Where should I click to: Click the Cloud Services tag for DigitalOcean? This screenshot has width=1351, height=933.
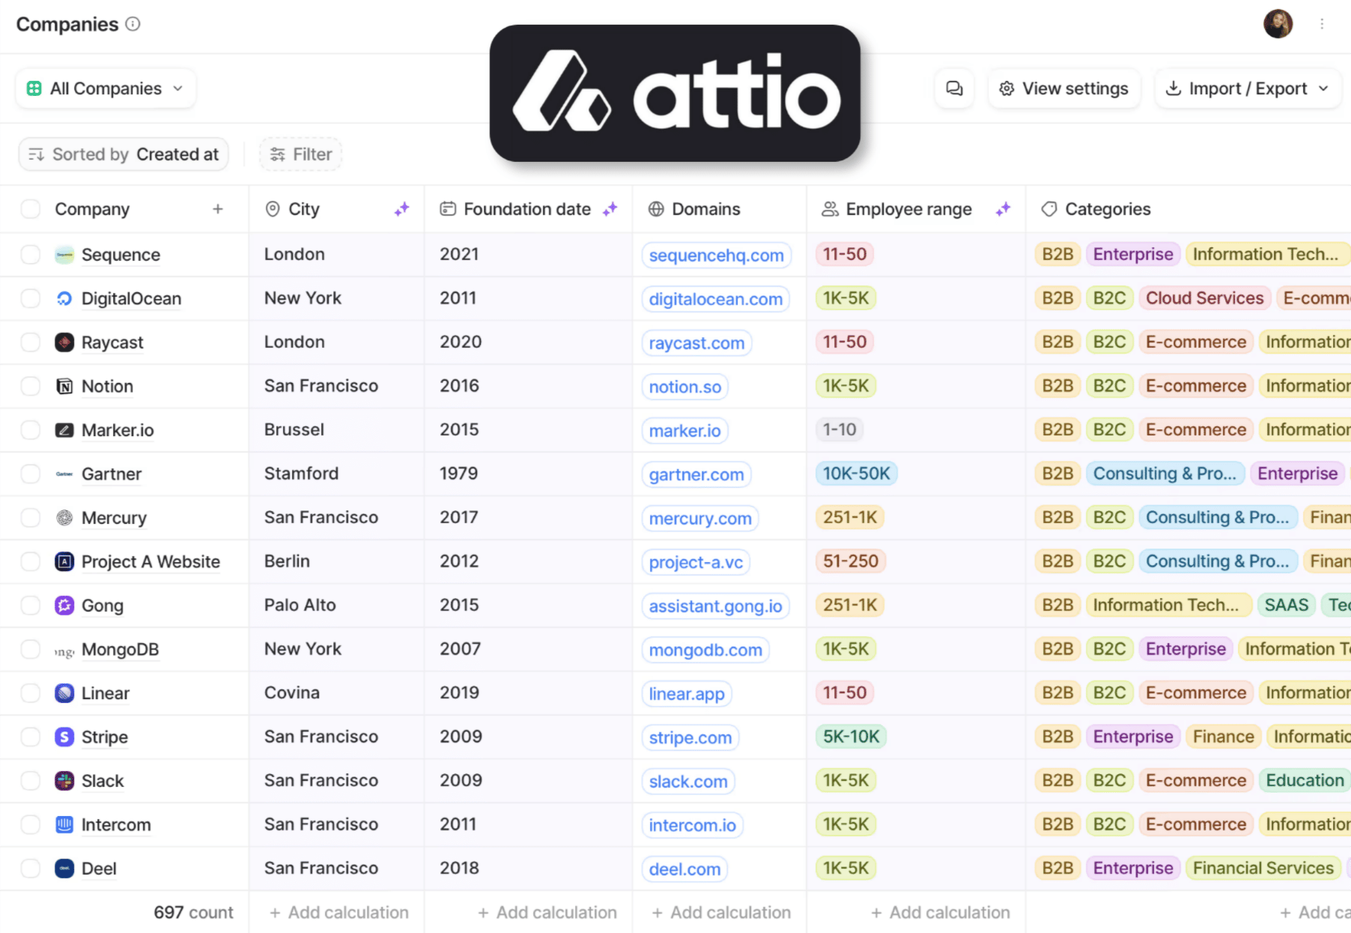click(x=1204, y=298)
